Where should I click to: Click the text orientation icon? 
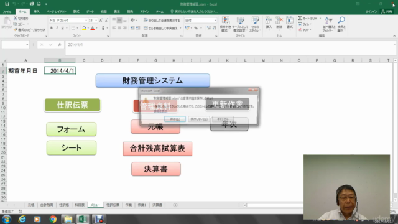pyautogui.click(x=132, y=21)
